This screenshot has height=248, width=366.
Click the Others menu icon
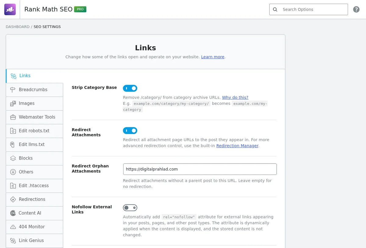tap(13, 172)
